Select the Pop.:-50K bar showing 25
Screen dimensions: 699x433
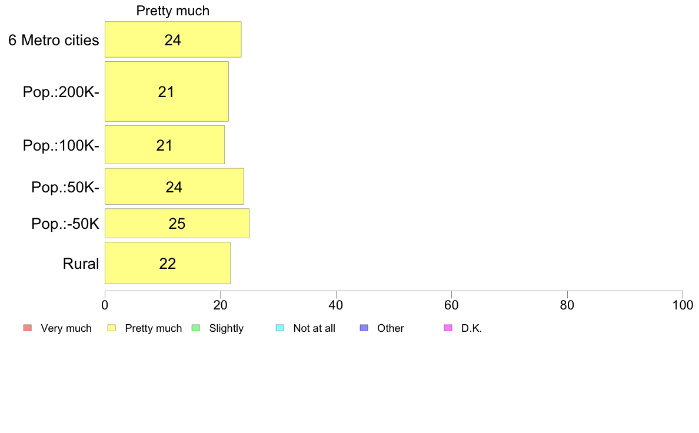point(177,224)
